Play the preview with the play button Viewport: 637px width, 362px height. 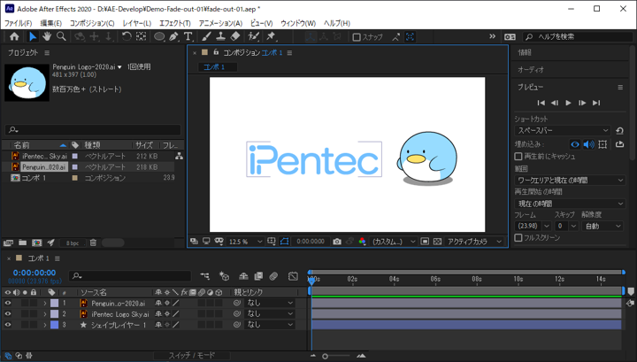tap(568, 103)
